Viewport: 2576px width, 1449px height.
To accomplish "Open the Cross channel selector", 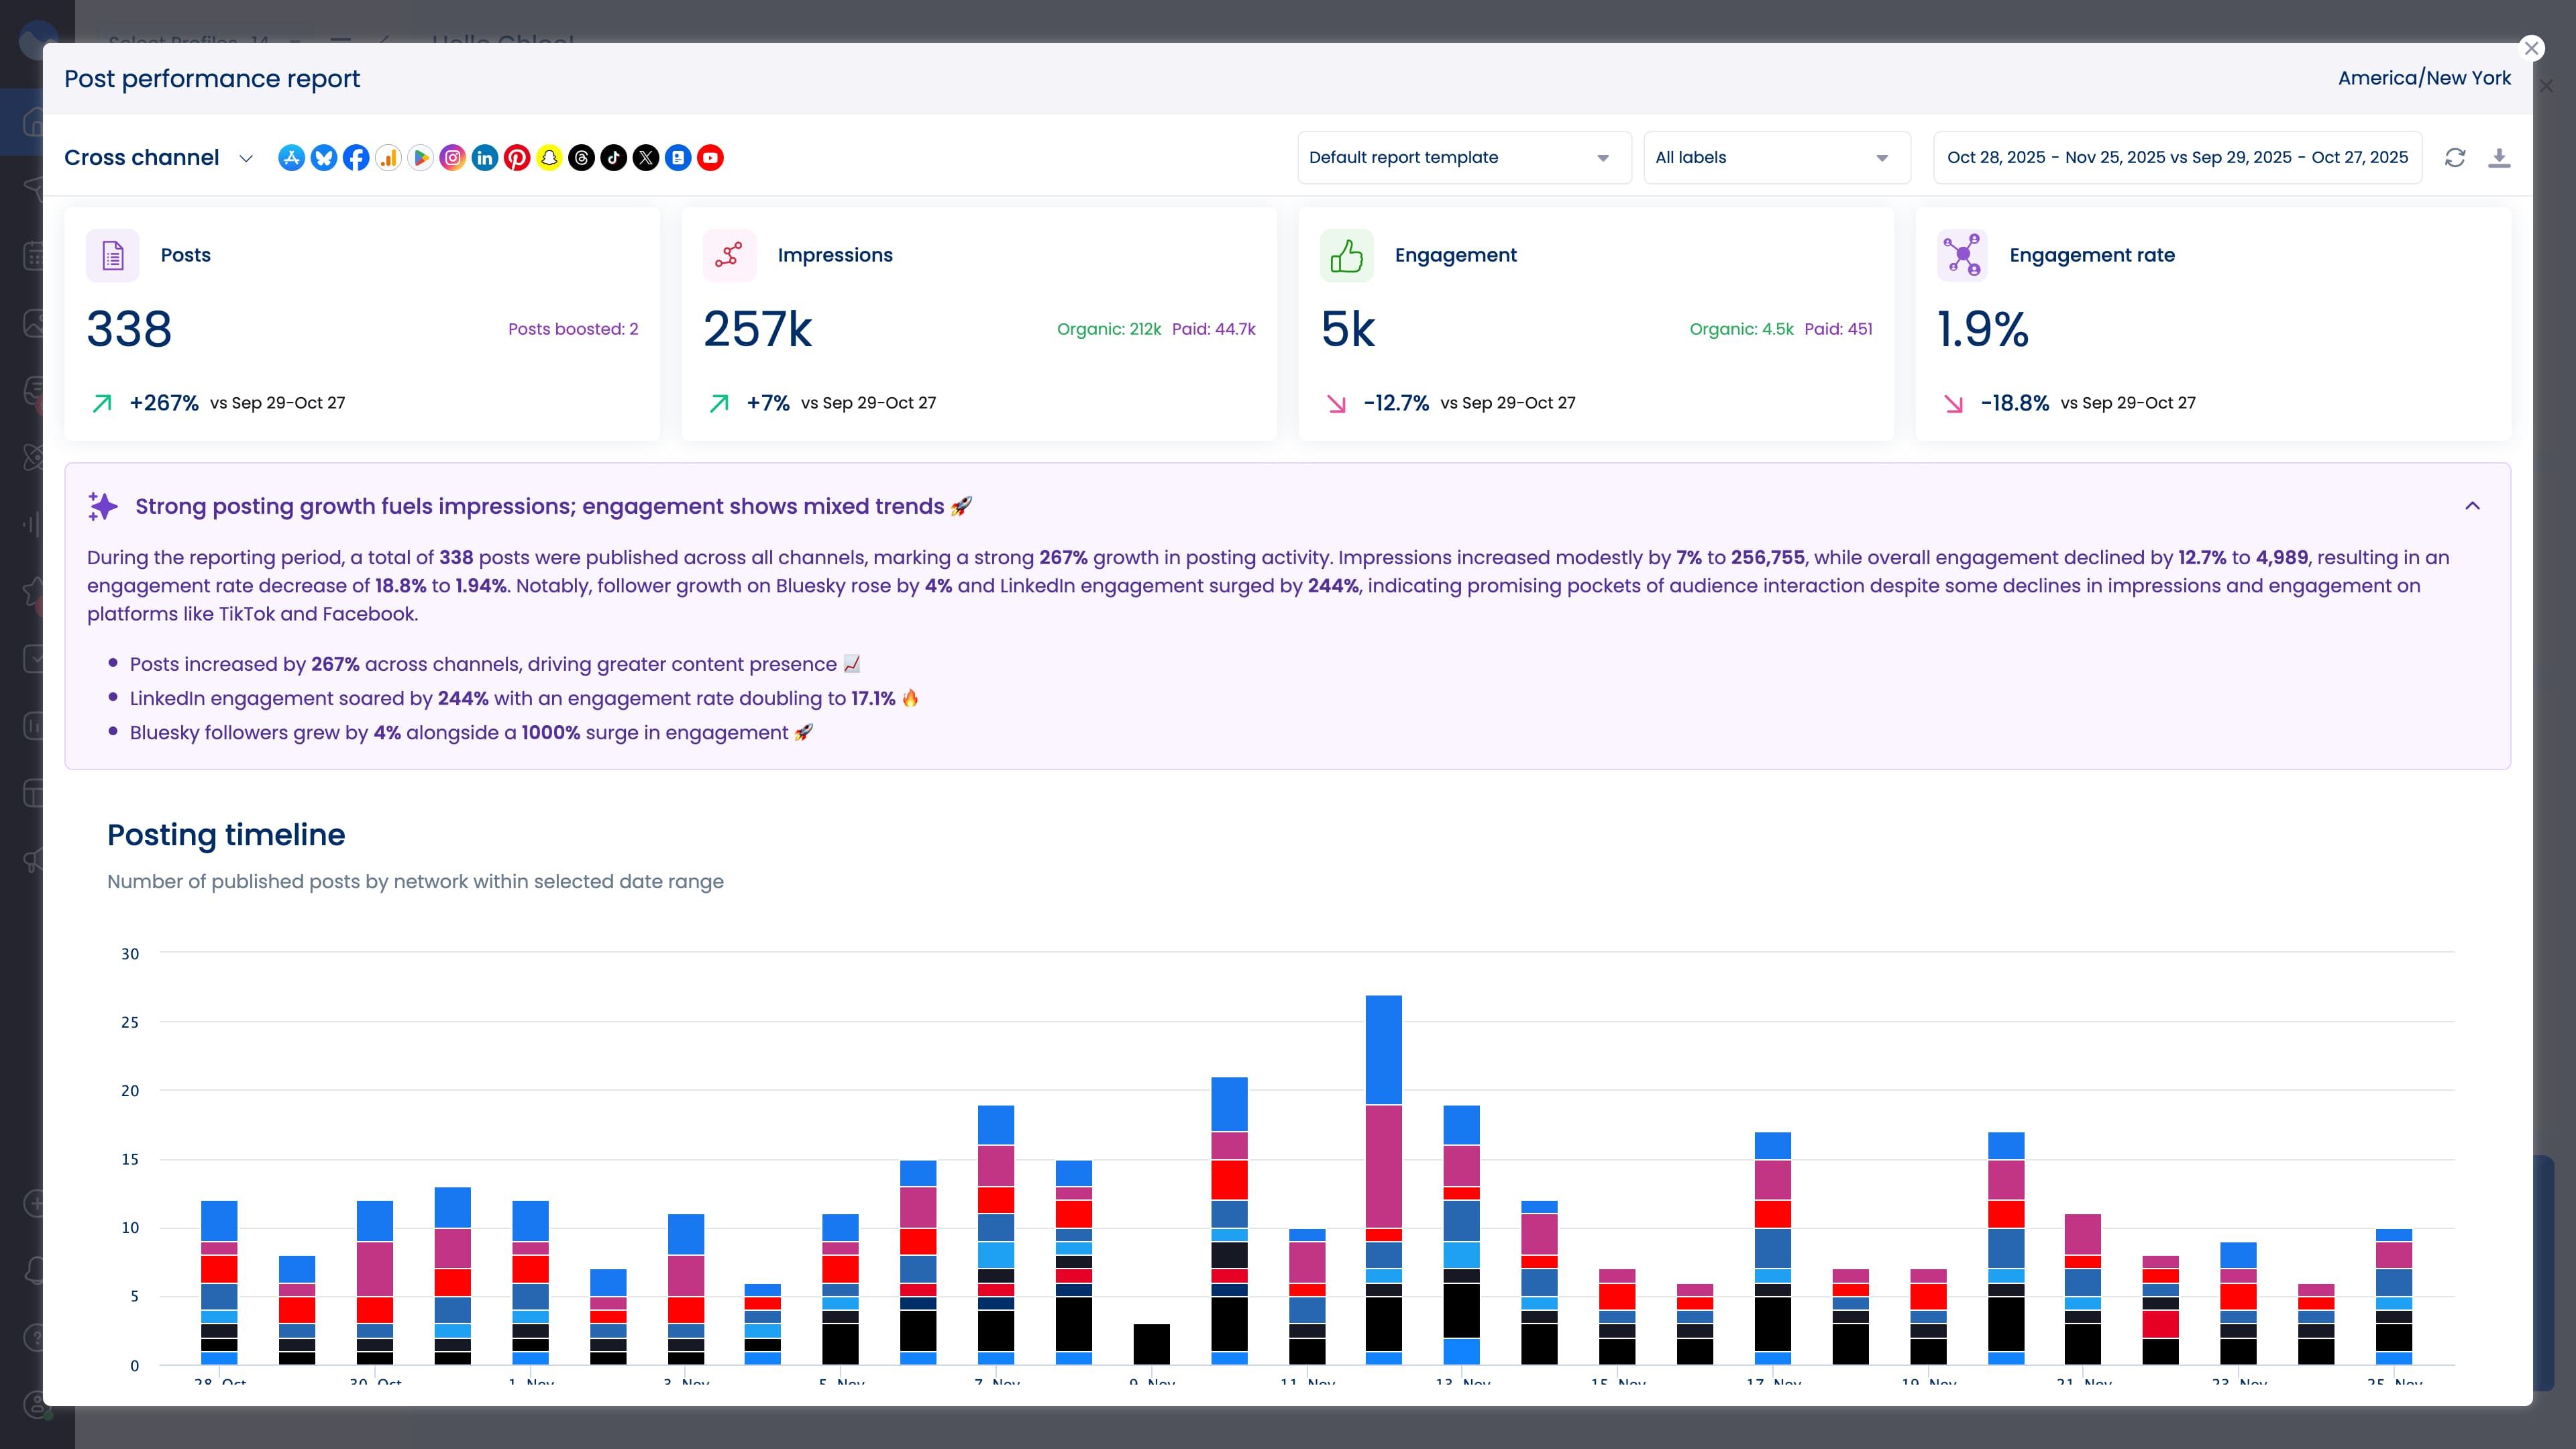I will [x=157, y=157].
